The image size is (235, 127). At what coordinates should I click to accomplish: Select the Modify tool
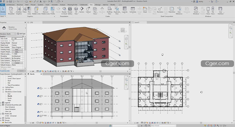[x=3, y=11]
